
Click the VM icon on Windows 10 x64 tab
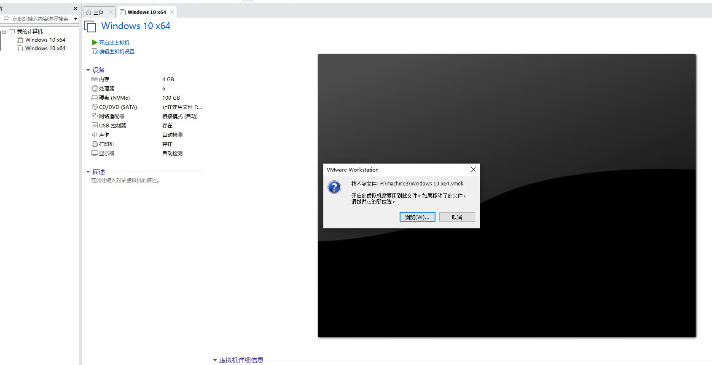pyautogui.click(x=123, y=12)
